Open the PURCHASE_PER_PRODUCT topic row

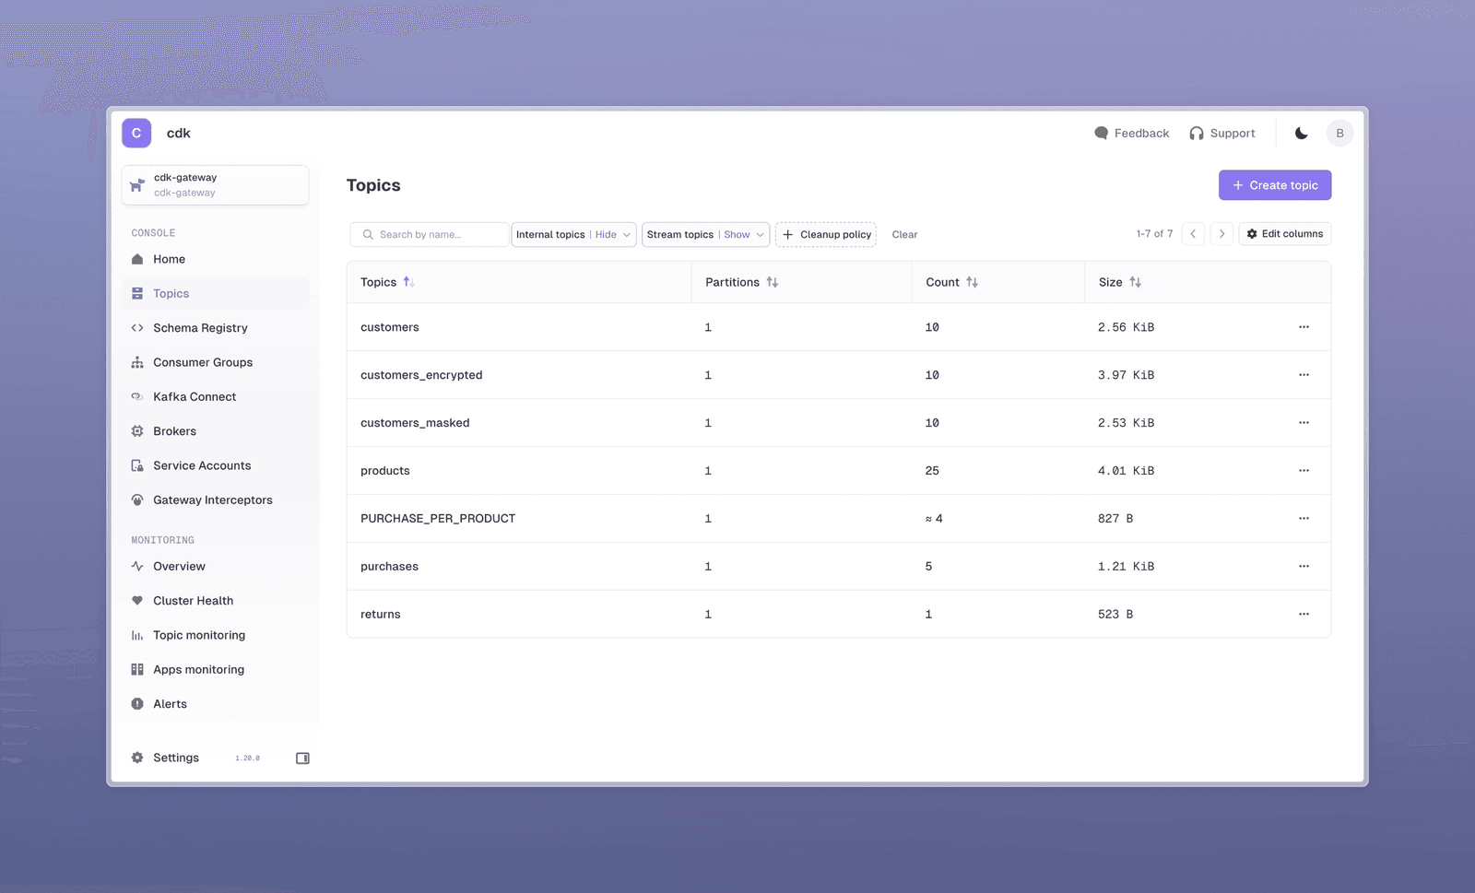[x=438, y=519]
